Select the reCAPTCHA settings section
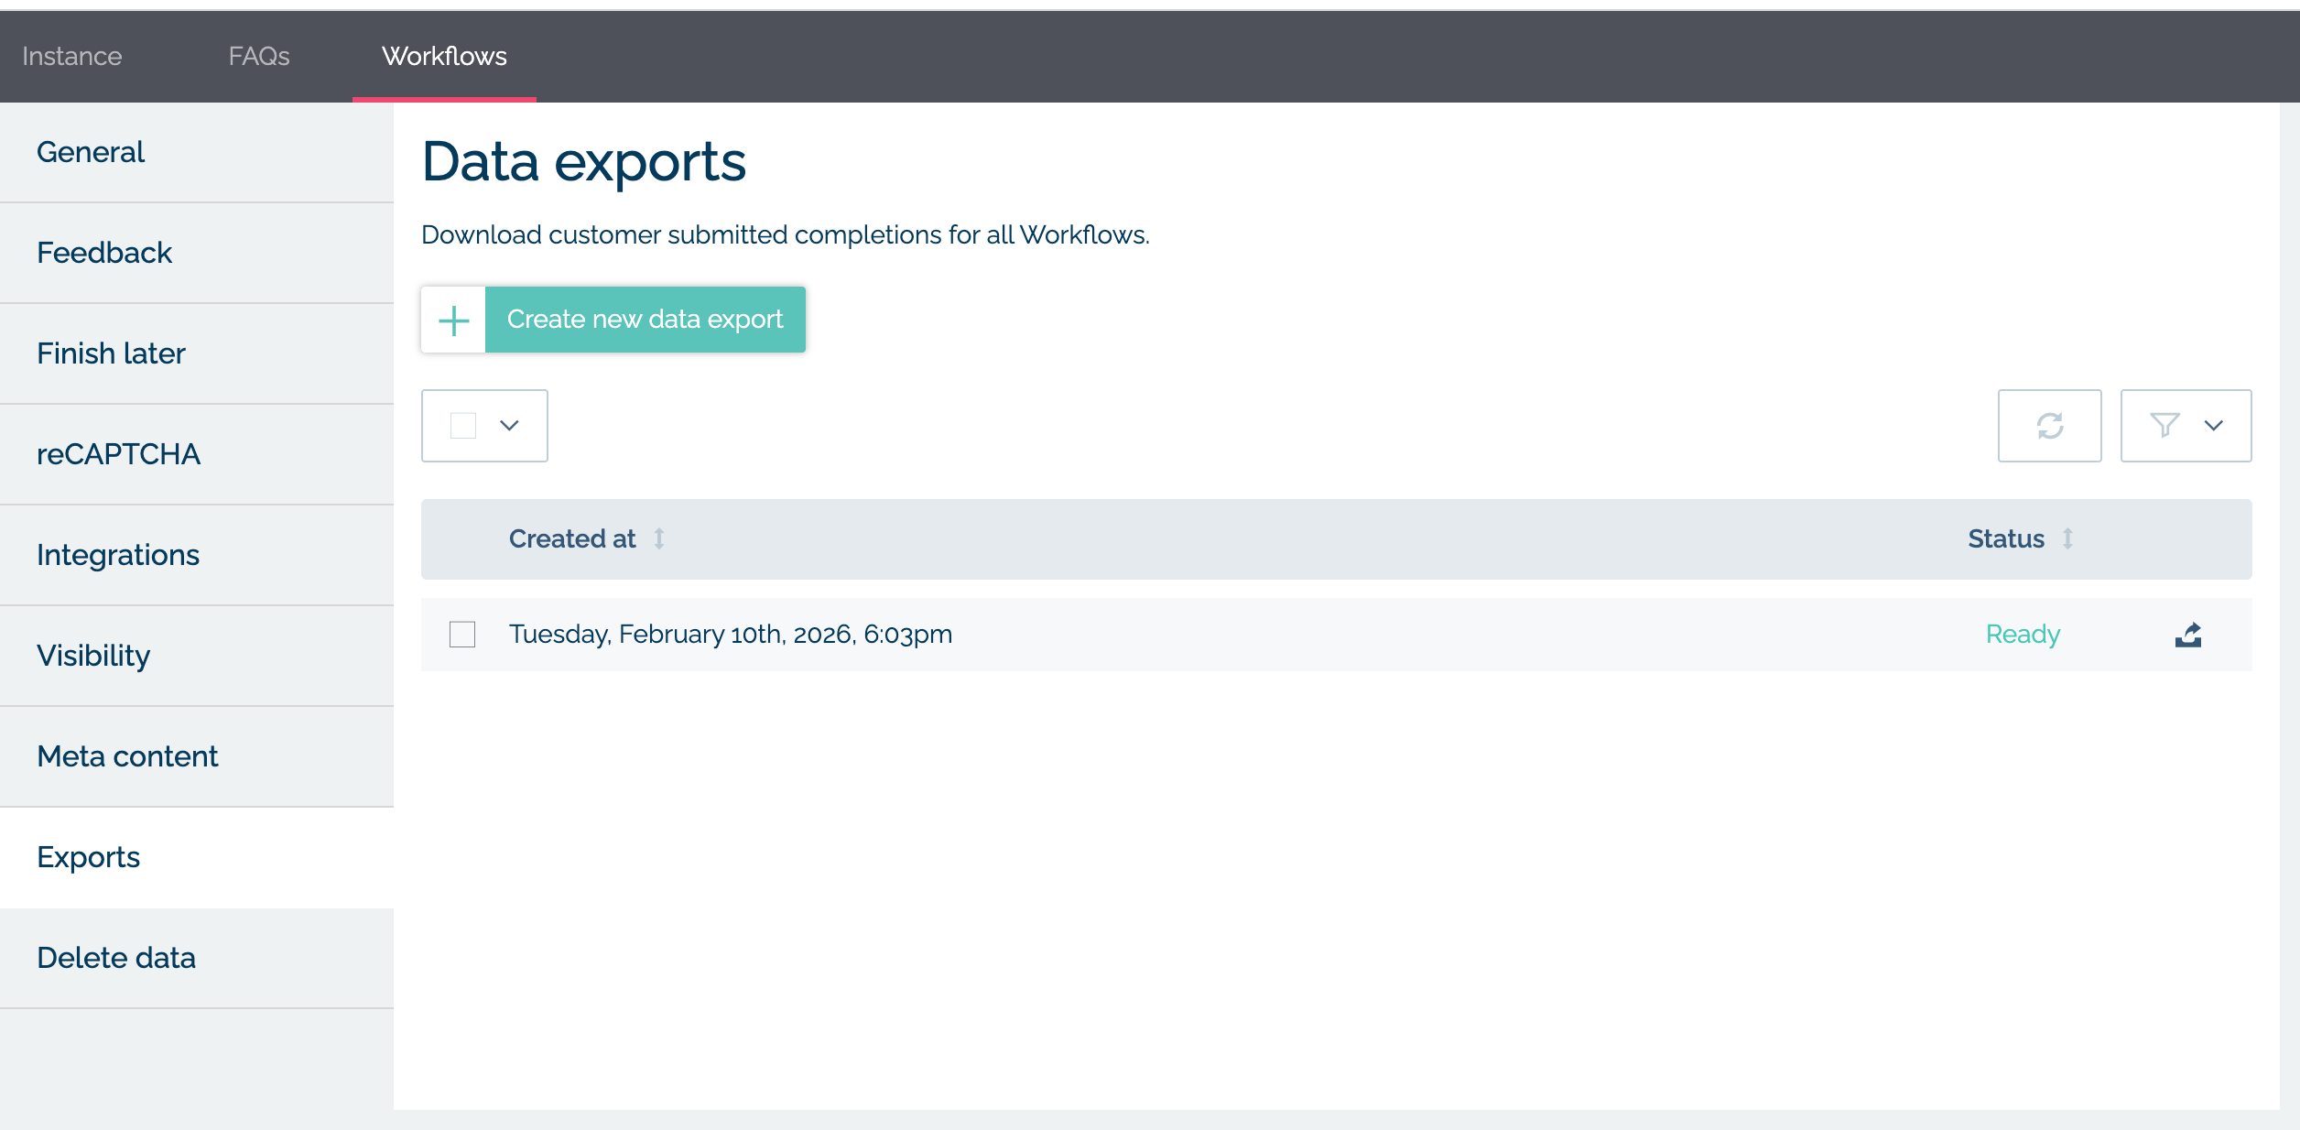 tap(119, 452)
